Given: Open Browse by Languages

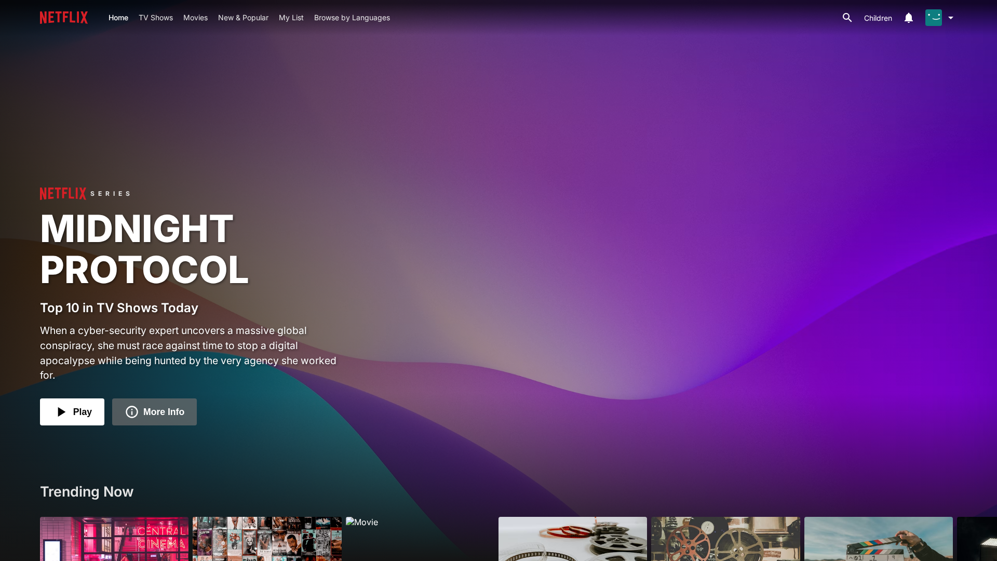Looking at the screenshot, I should [x=352, y=18].
